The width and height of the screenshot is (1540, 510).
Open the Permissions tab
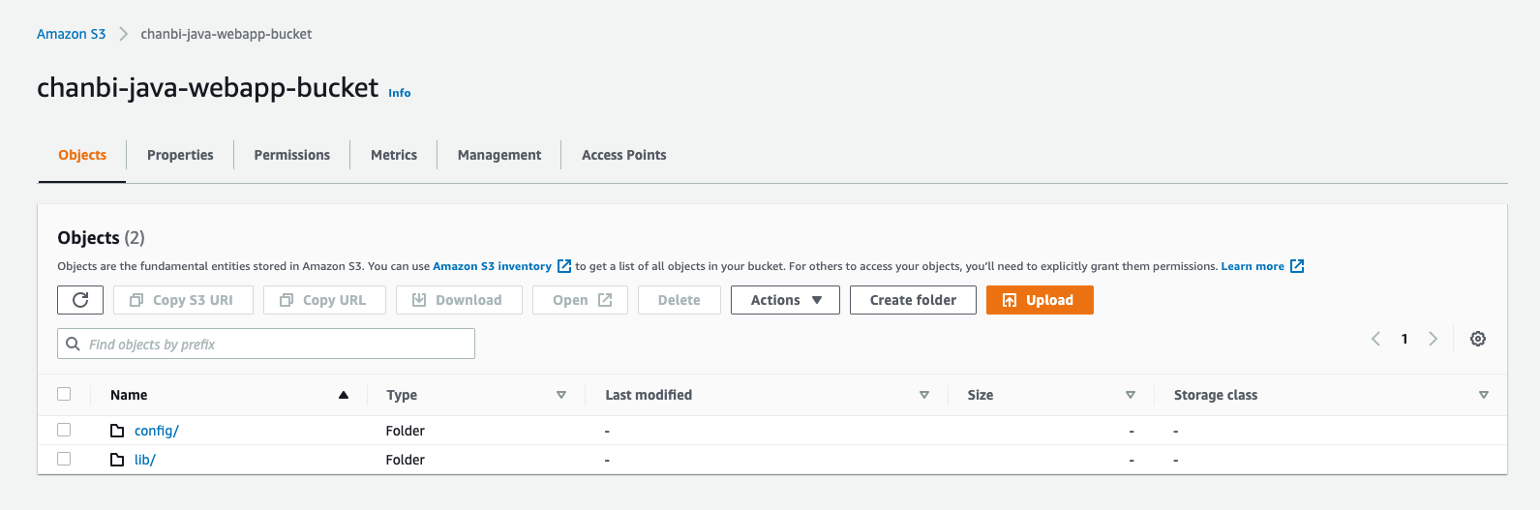(291, 155)
